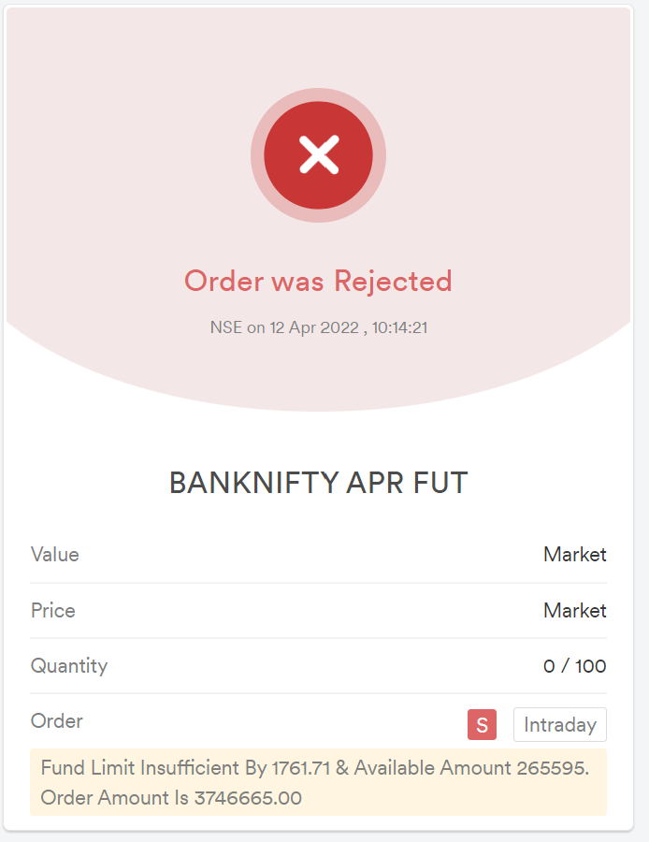Click the red rejected cross icon
649x842 pixels.
tap(318, 155)
